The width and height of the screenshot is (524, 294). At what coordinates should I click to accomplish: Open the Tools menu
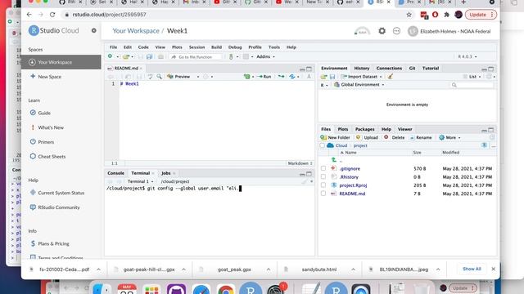click(274, 47)
